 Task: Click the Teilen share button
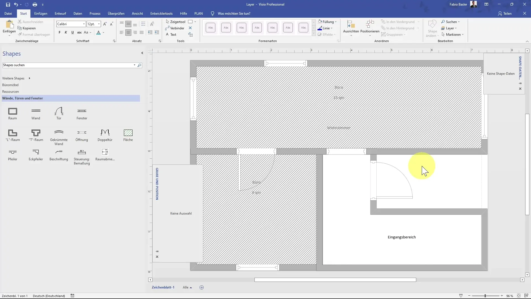coord(505,13)
